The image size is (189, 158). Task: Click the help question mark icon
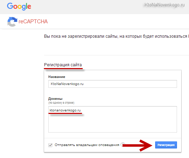coord(122,144)
